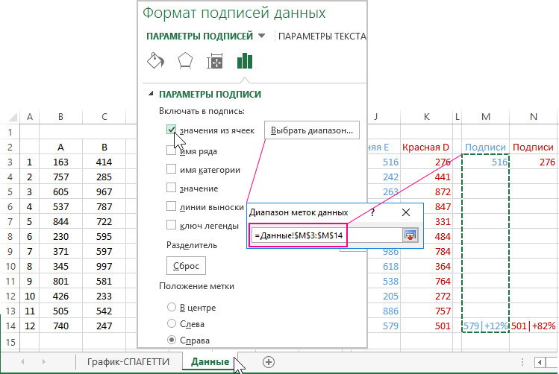The image size is (559, 374).
Task: Enable ключ легенды checkbox
Action: 171,224
